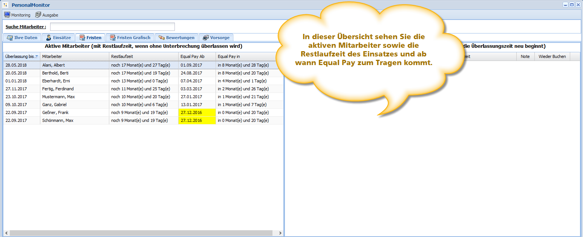
Task: Click the Wieder Buchen column header
Action: coord(552,56)
